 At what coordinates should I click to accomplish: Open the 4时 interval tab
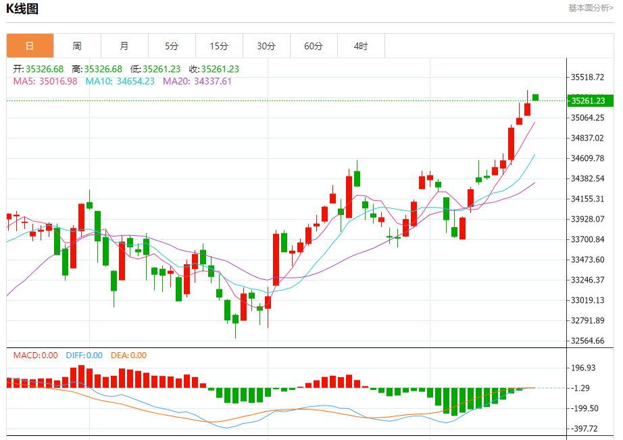coord(361,46)
